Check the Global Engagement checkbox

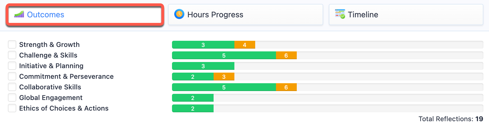[12, 97]
